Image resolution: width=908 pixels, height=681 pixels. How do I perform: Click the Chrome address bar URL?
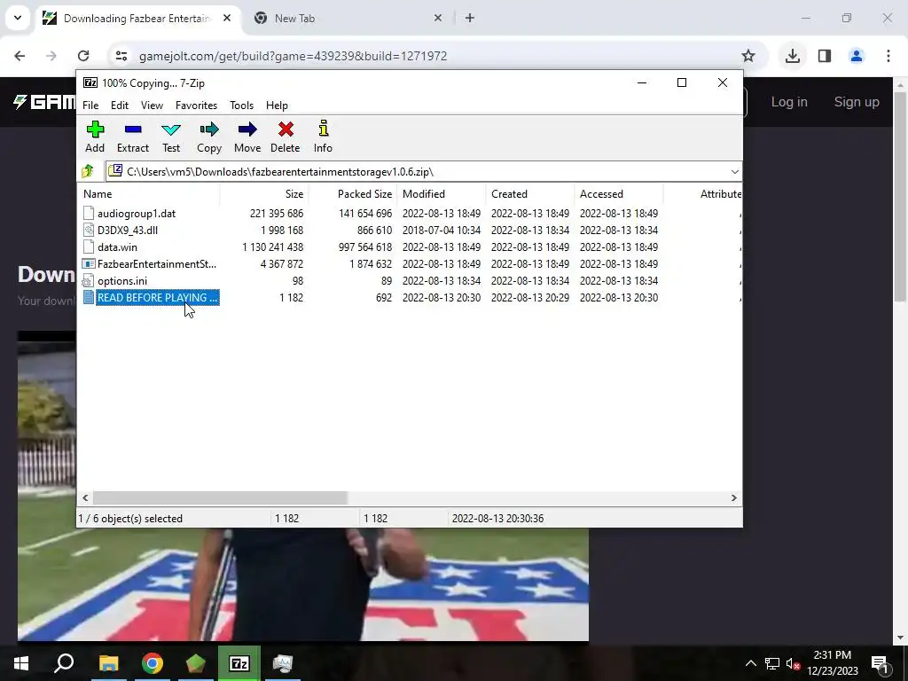[x=293, y=56]
